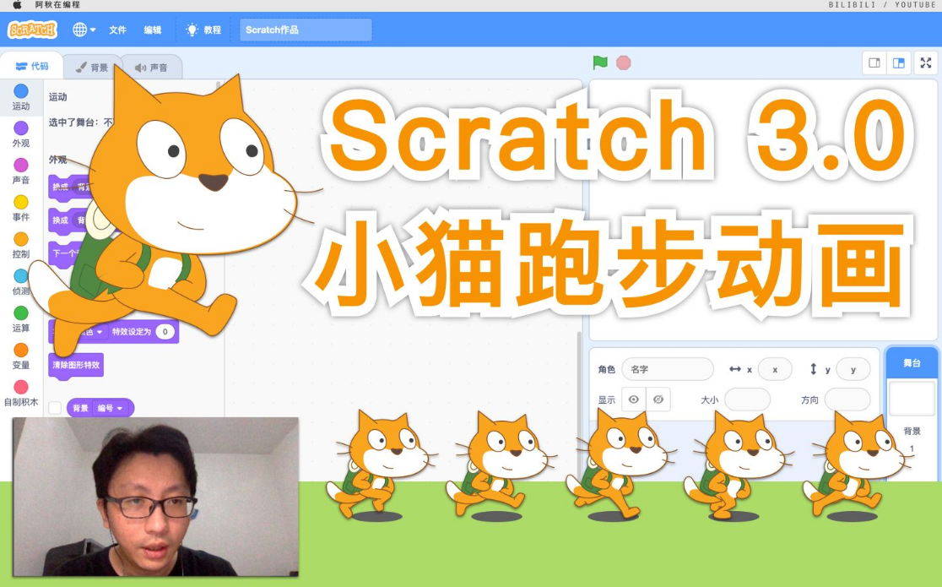
Task: Click the sprite x coordinate field
Action: coord(775,369)
